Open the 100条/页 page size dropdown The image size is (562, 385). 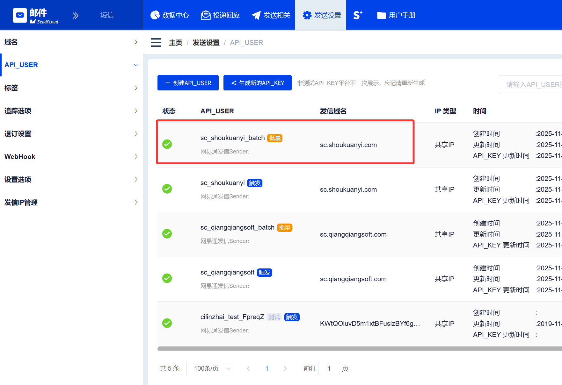[210, 368]
